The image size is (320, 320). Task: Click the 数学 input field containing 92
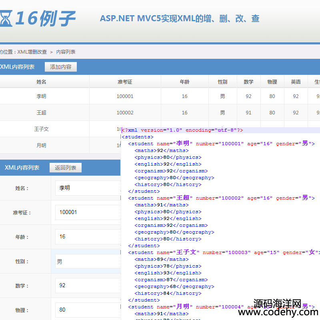pos(88,286)
